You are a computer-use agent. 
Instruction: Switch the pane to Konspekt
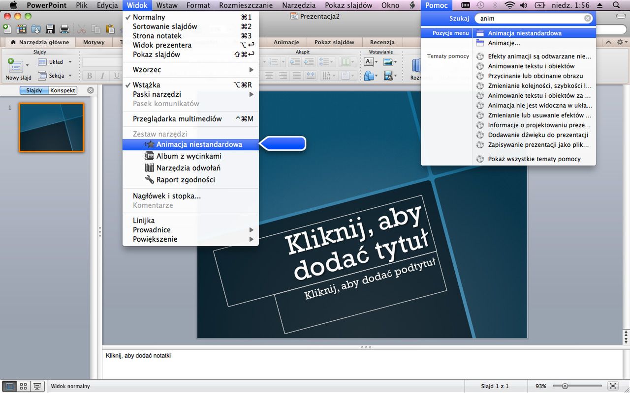tap(63, 90)
